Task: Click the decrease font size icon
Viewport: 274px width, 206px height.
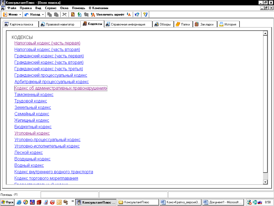Action: (x=129, y=14)
